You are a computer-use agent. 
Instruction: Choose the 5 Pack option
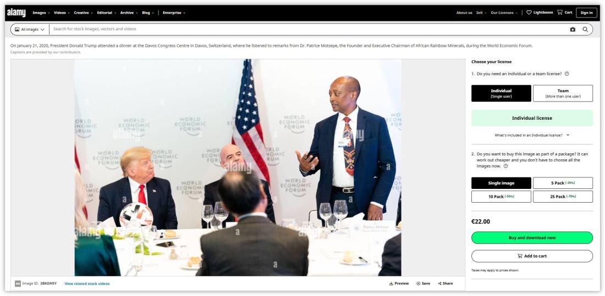click(x=563, y=183)
